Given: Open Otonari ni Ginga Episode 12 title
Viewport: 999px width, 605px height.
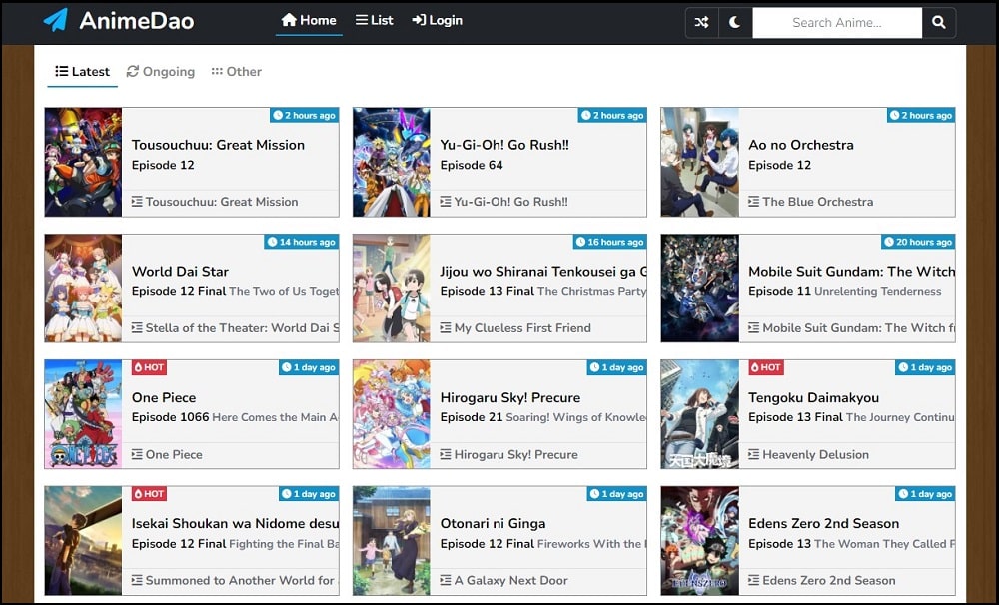Looking at the screenshot, I should (x=493, y=523).
